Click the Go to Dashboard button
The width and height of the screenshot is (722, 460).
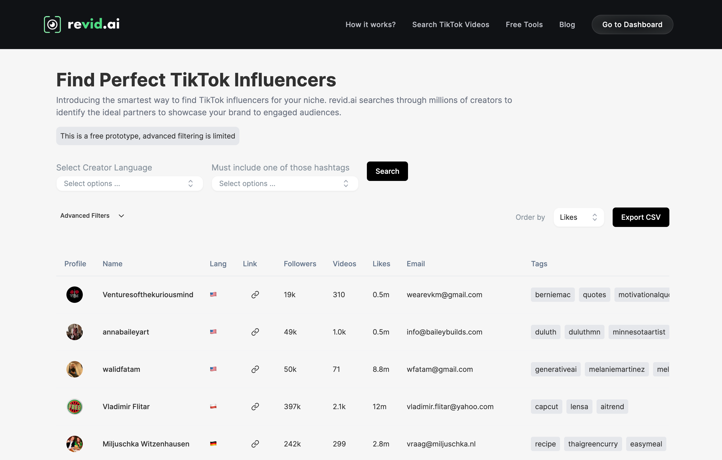(x=632, y=25)
